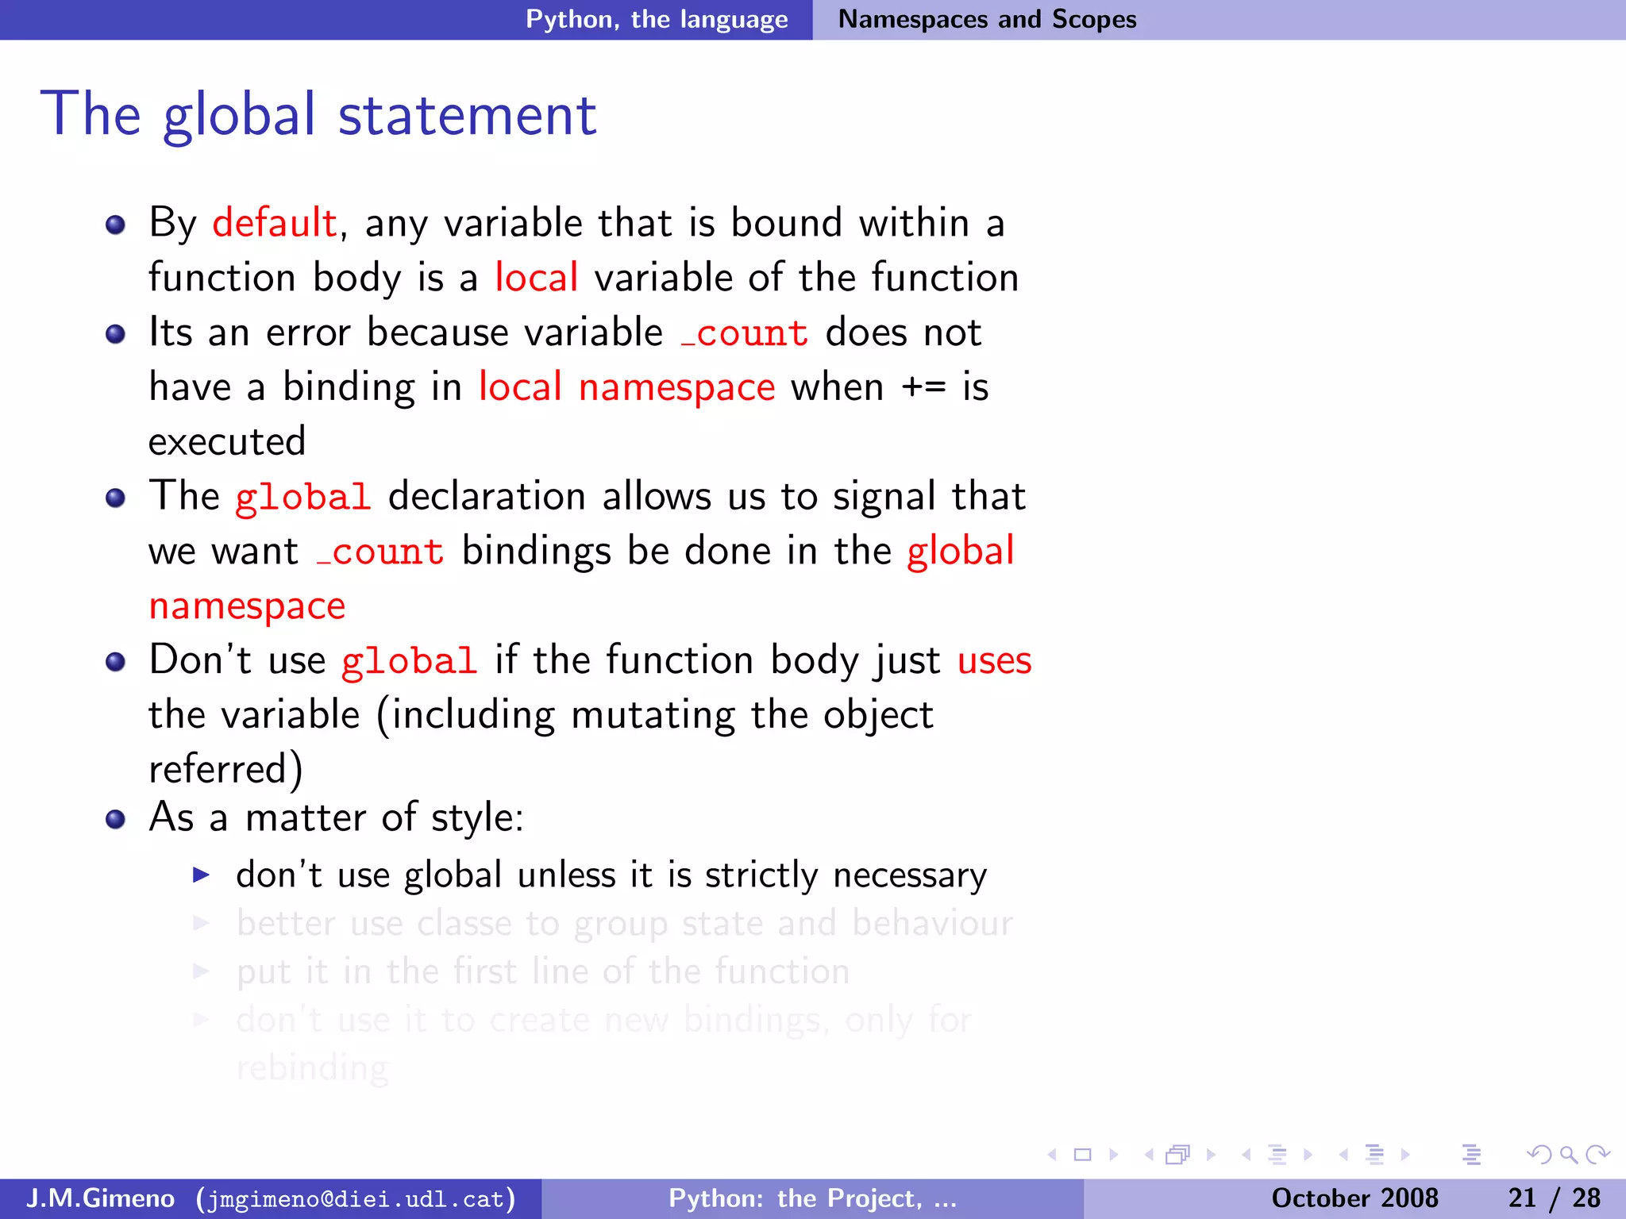Click faded 'better use classe' sub-bullet
Viewport: 1626px width, 1219px height.
pyautogui.click(x=624, y=924)
